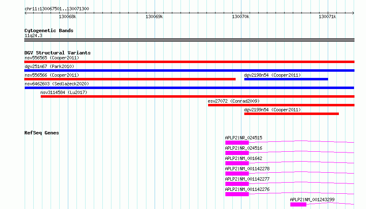Select the red nsv556566 variant bar
The image size is (366, 209).
click(x=130, y=79)
